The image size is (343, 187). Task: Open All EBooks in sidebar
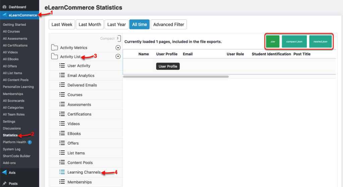pyautogui.click(x=11, y=59)
